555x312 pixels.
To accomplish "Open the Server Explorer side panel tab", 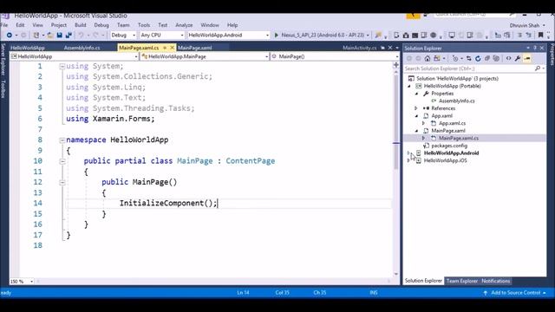I will point(3,60).
